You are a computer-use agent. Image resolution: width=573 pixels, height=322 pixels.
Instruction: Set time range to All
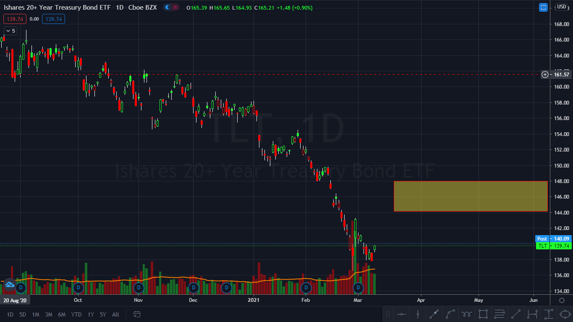click(115, 314)
